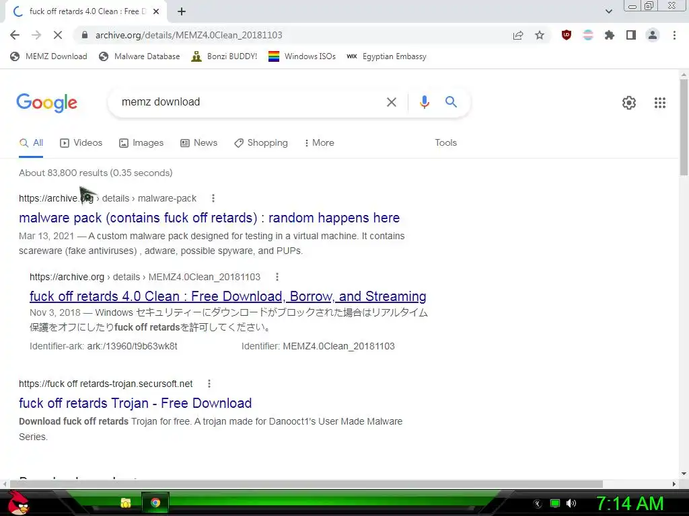Open the Trojan - Free Download result

(135, 403)
